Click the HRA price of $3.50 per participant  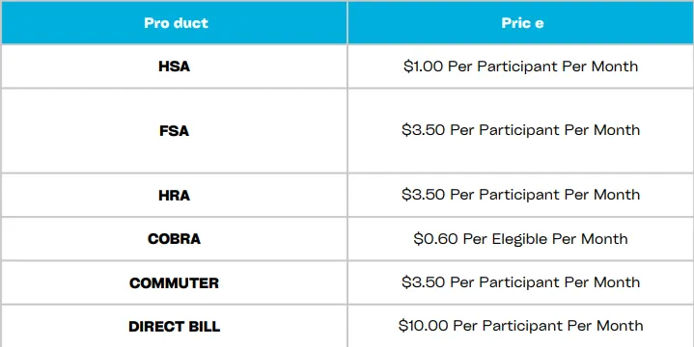(x=521, y=196)
